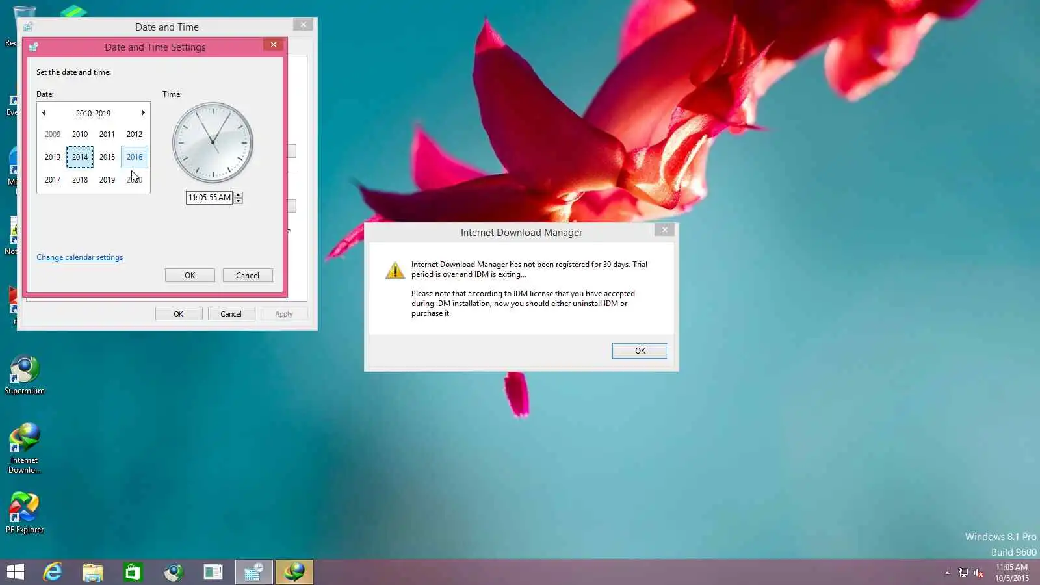The height and width of the screenshot is (585, 1040).
Task: Select year 2009 in the calendar
Action: (53, 135)
